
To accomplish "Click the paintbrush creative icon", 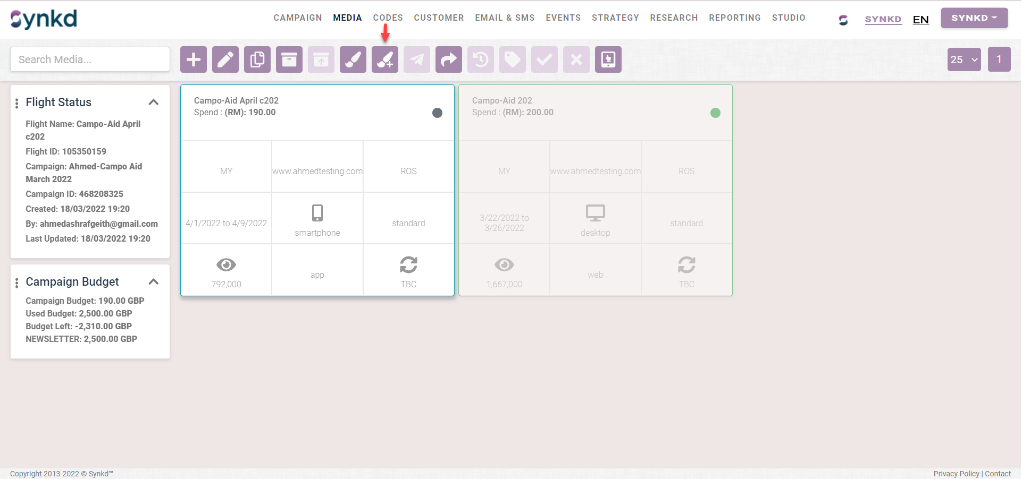I will (353, 59).
